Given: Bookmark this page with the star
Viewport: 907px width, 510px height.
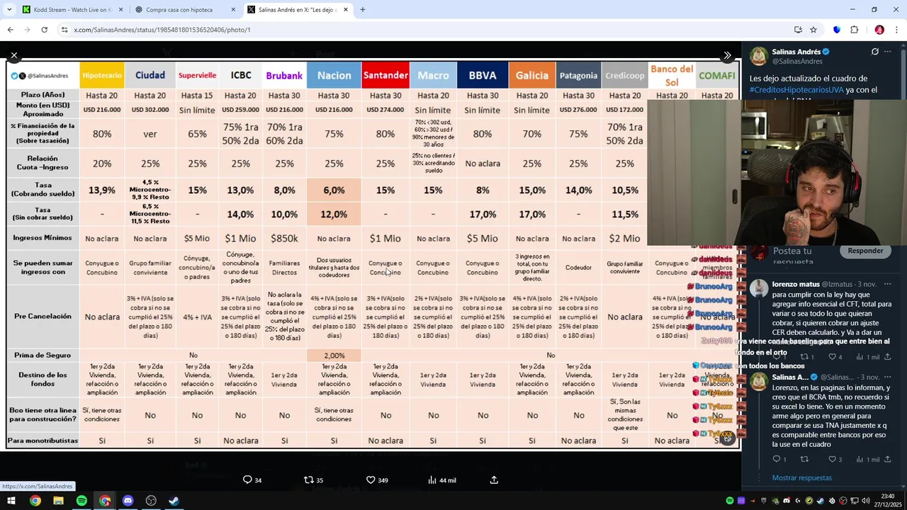Looking at the screenshot, I should pos(813,30).
